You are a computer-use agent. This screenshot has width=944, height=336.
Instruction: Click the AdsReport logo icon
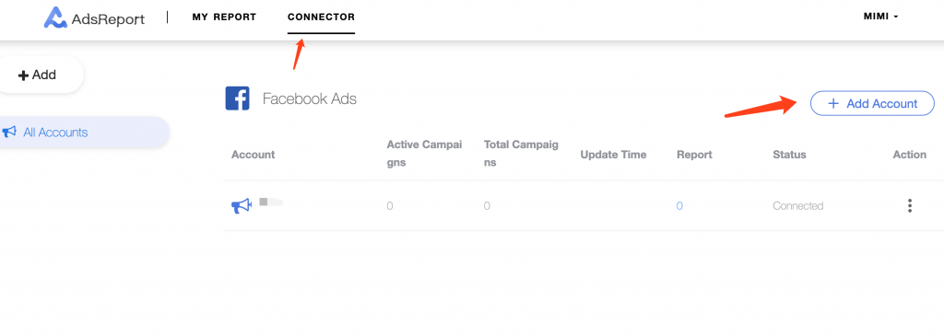(x=54, y=17)
